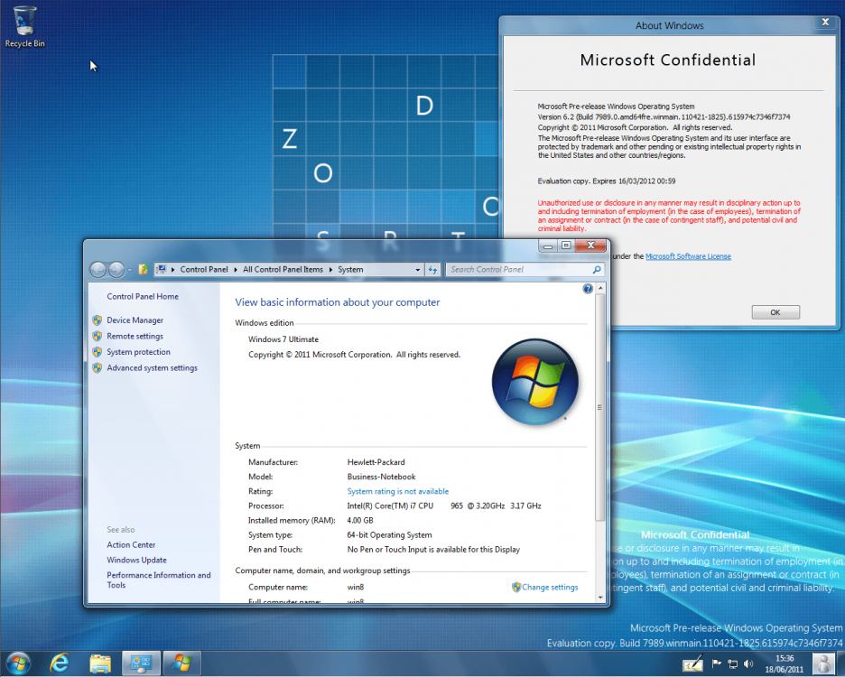845x677 pixels.
Task: Click the blue help question mark icon
Action: pos(588,289)
